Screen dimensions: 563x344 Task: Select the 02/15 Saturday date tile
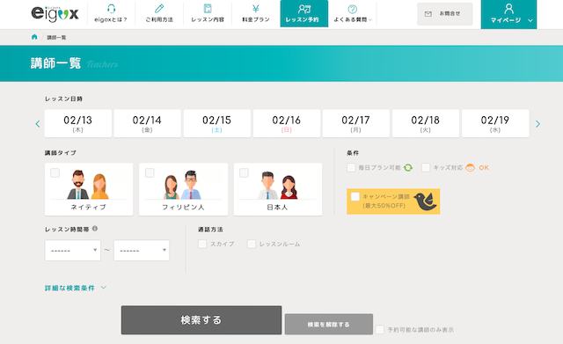click(217, 123)
